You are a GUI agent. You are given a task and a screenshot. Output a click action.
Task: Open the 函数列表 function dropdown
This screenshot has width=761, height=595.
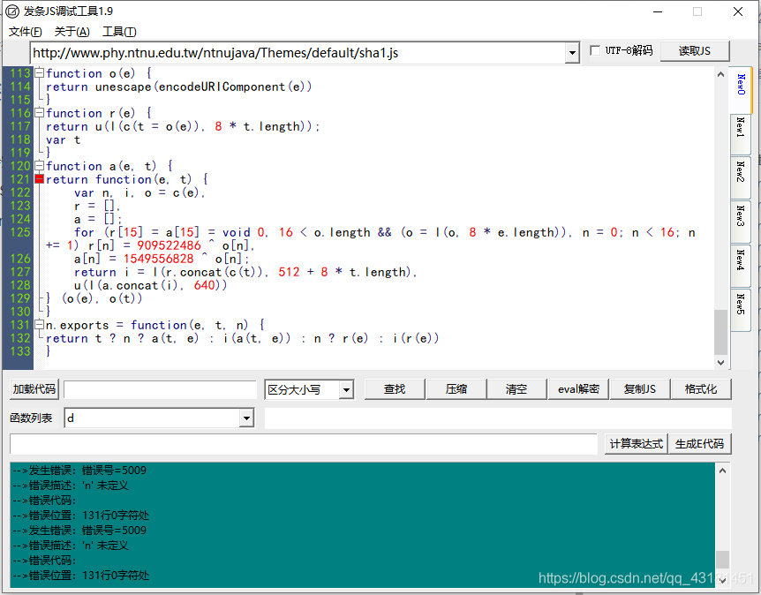(x=159, y=418)
